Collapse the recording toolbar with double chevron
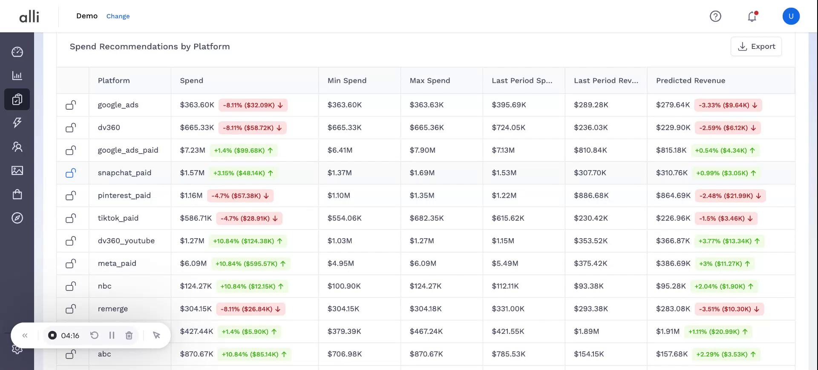This screenshot has width=818, height=370. [25, 336]
